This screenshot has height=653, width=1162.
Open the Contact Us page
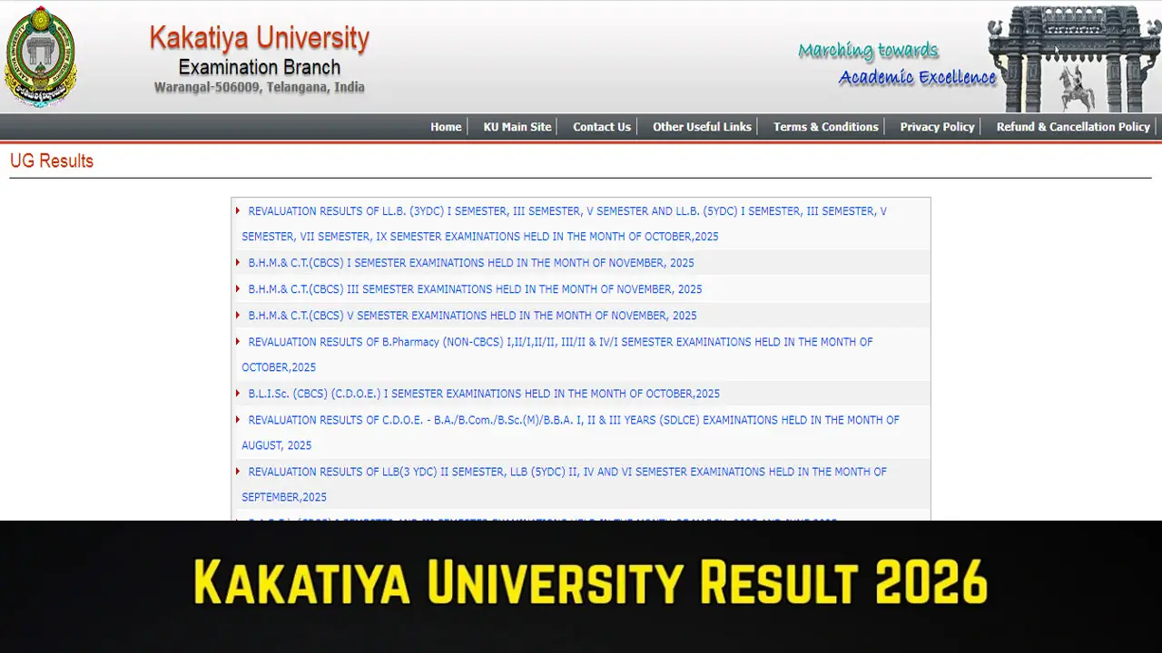(602, 127)
